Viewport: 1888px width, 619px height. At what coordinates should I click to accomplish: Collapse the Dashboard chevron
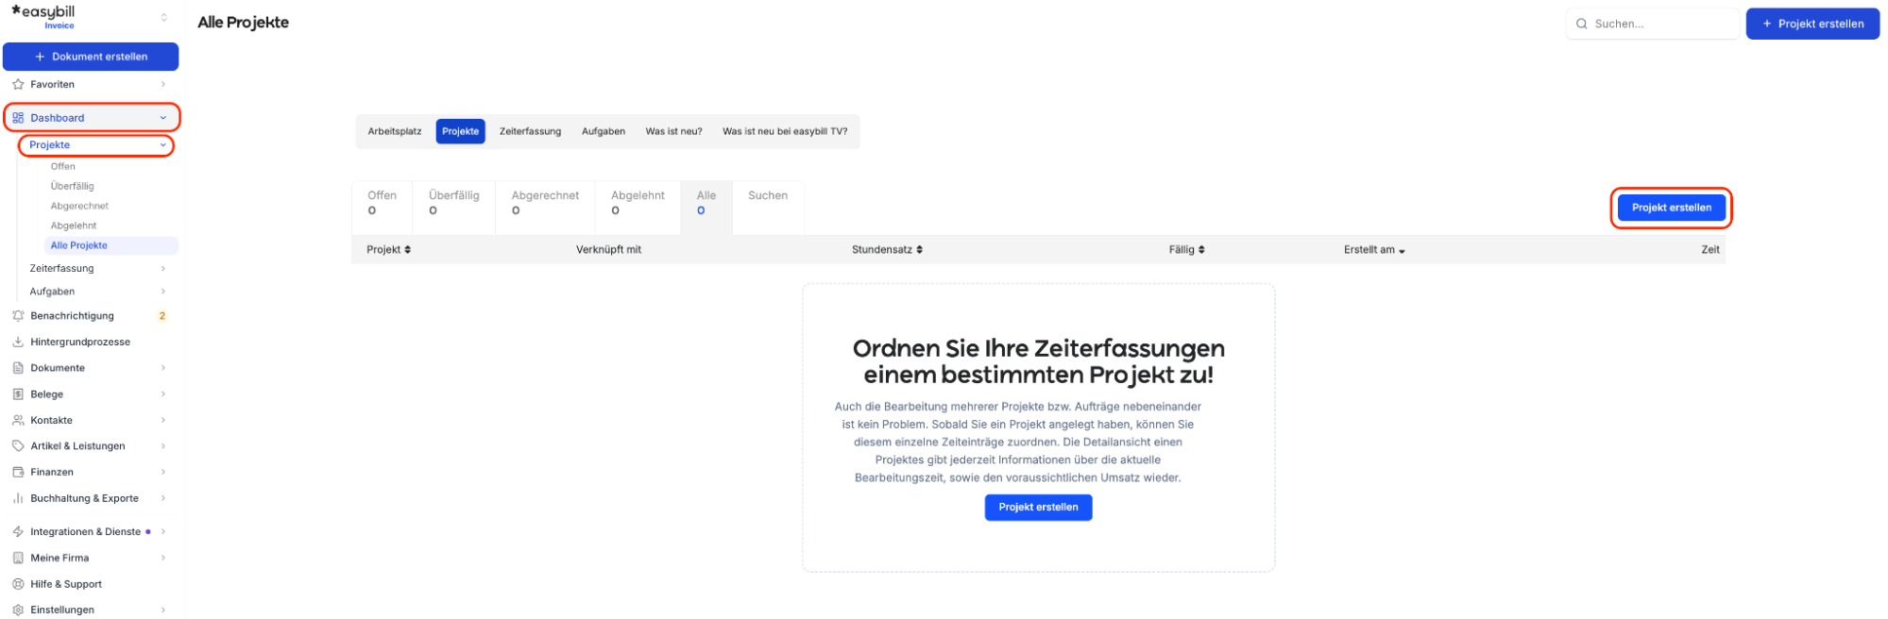point(163,118)
